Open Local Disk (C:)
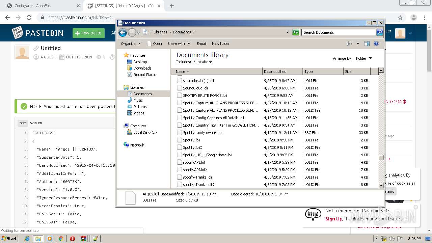This screenshot has height=243, width=432. point(145,132)
